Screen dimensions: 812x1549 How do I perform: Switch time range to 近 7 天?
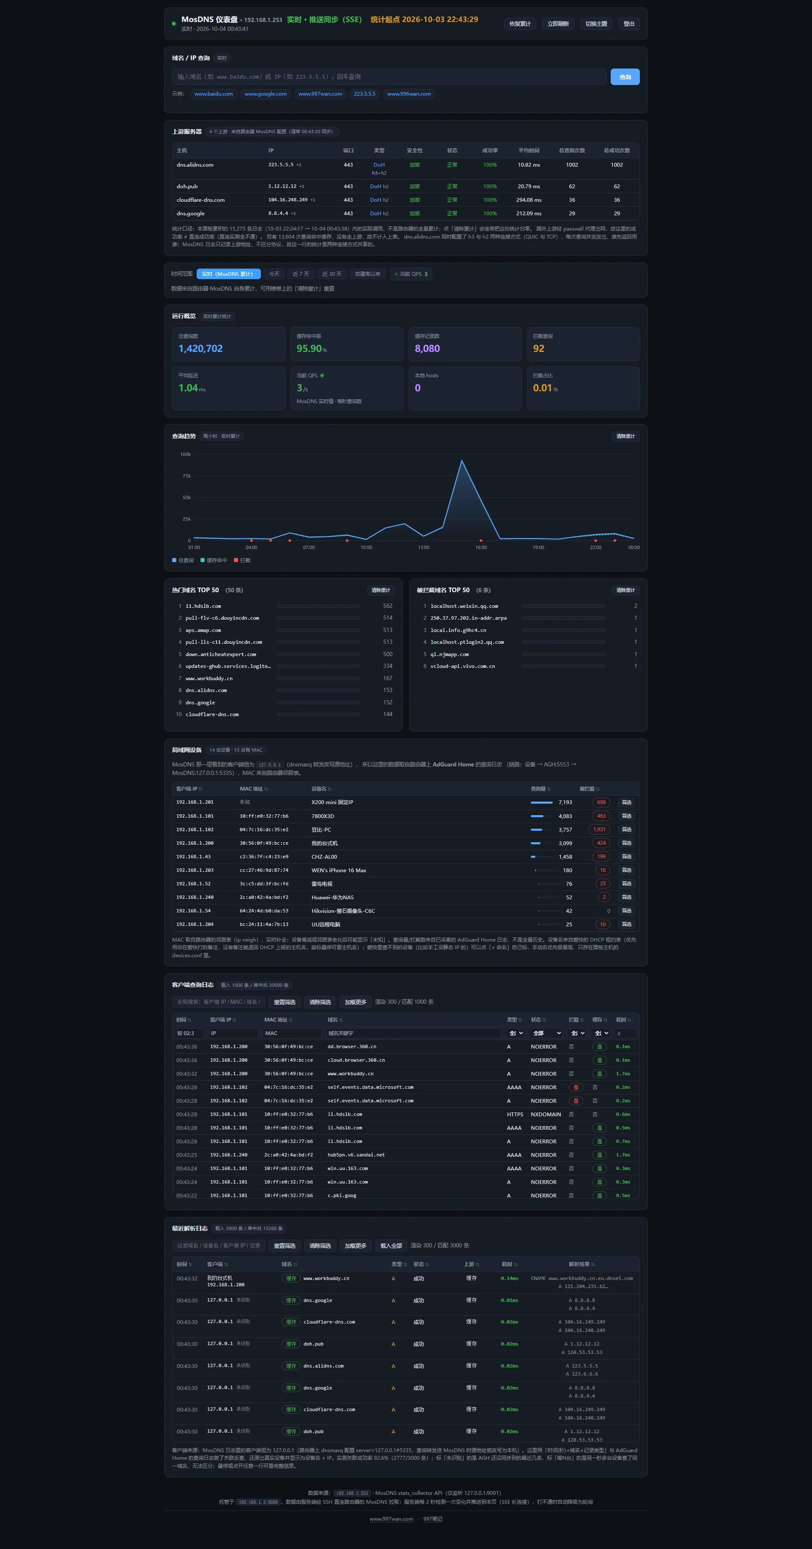tap(301, 274)
